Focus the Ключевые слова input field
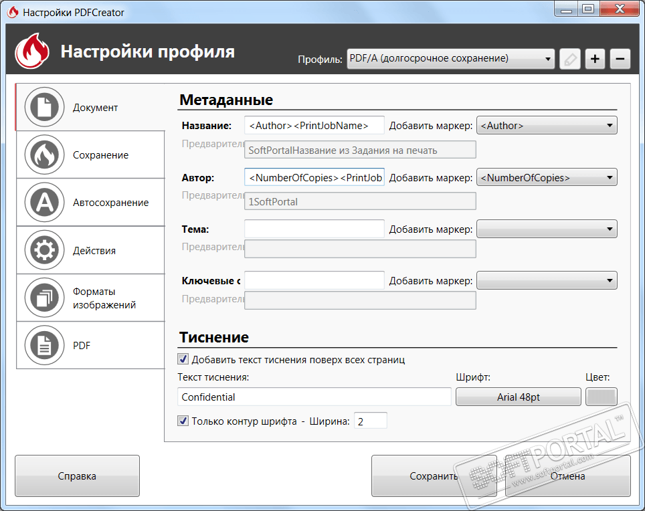The height and width of the screenshot is (511, 645). [314, 280]
